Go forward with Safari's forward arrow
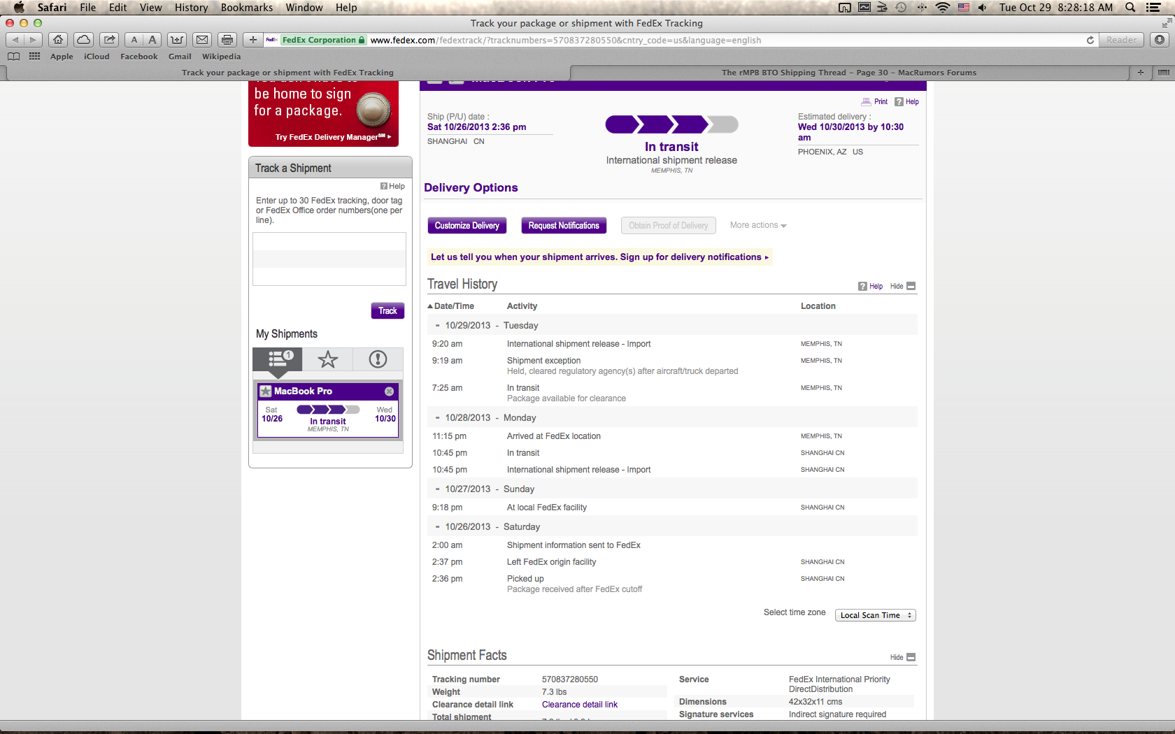 tap(33, 40)
